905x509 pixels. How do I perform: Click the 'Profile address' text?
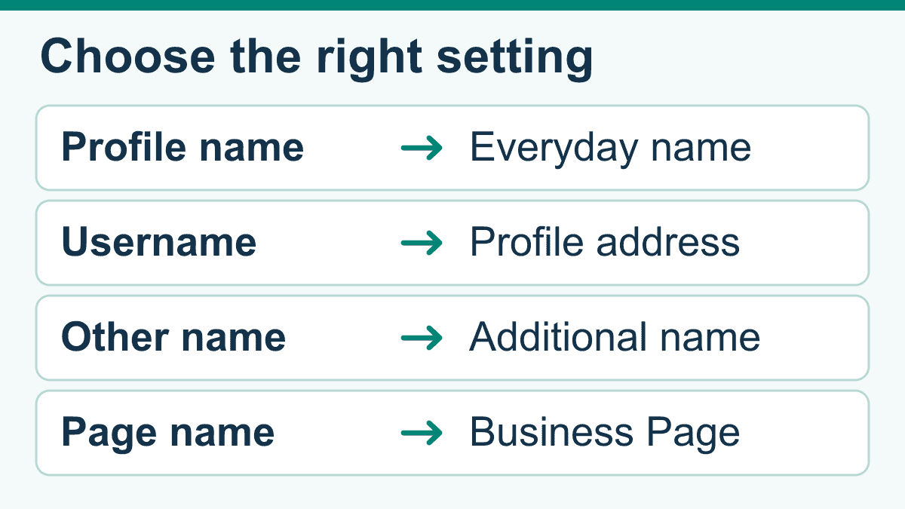605,243
